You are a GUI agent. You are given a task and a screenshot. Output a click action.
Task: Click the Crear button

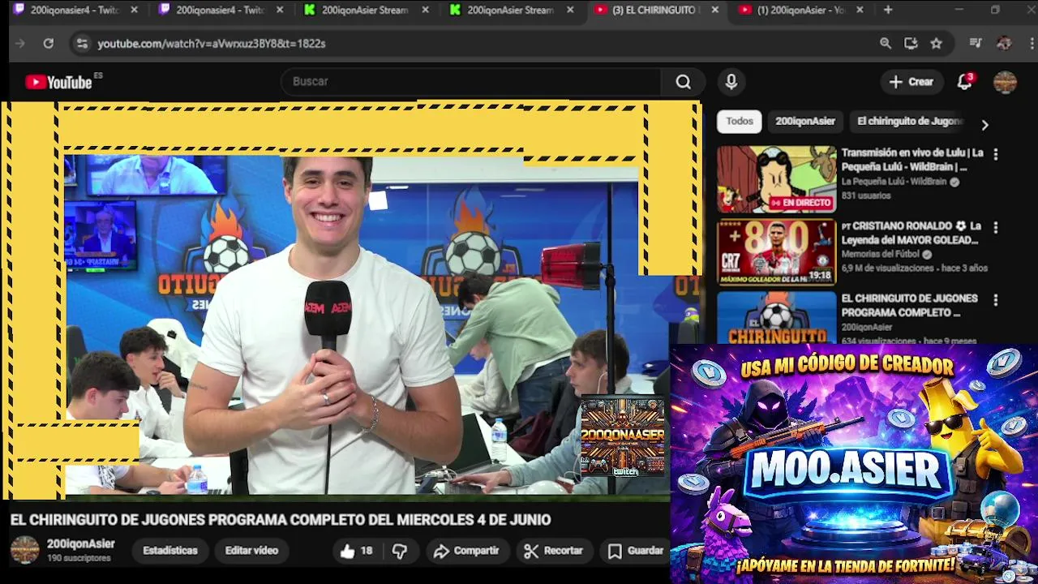click(x=911, y=82)
